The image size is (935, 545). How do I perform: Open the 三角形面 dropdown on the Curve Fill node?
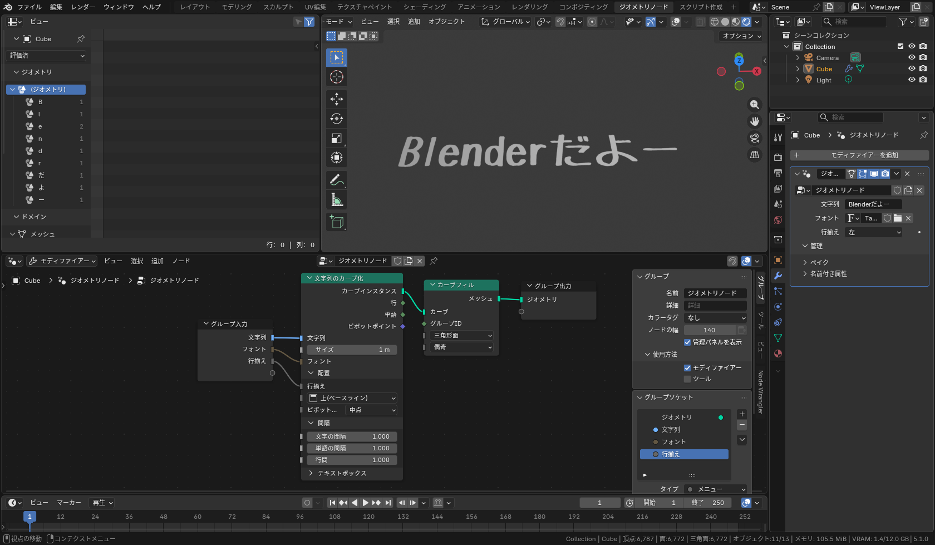pos(461,335)
